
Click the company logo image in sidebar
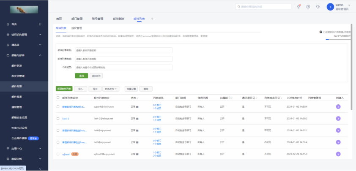[24, 10]
